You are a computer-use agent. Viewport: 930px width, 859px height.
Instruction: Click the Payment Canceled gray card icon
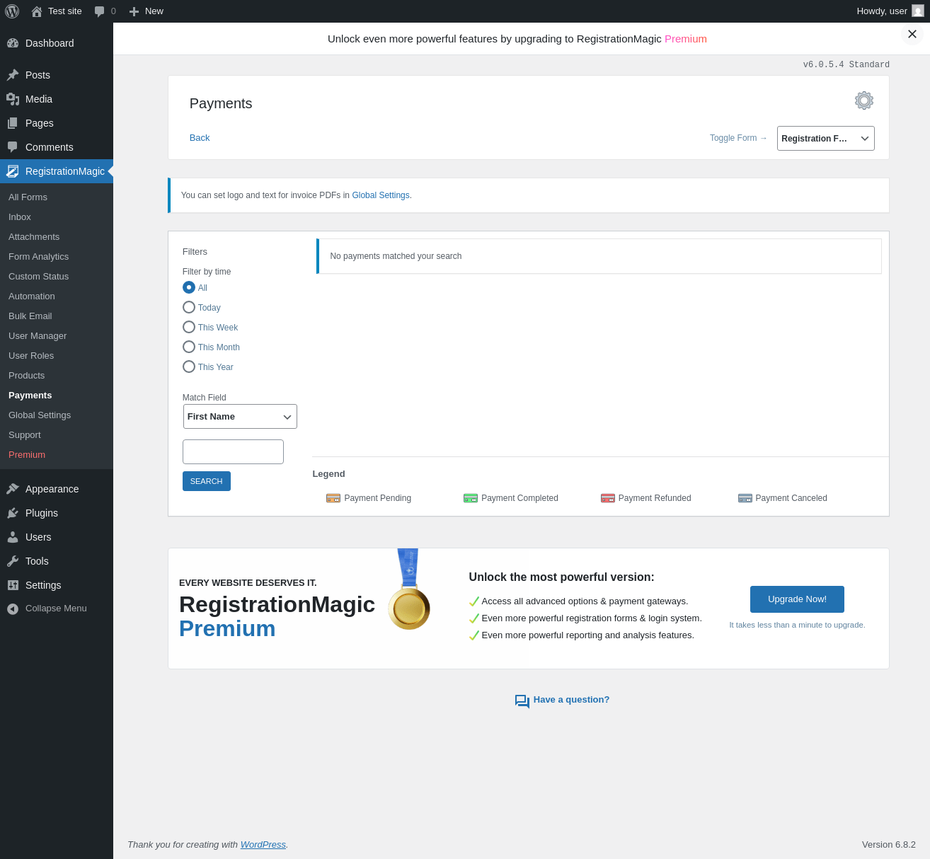[x=745, y=498]
